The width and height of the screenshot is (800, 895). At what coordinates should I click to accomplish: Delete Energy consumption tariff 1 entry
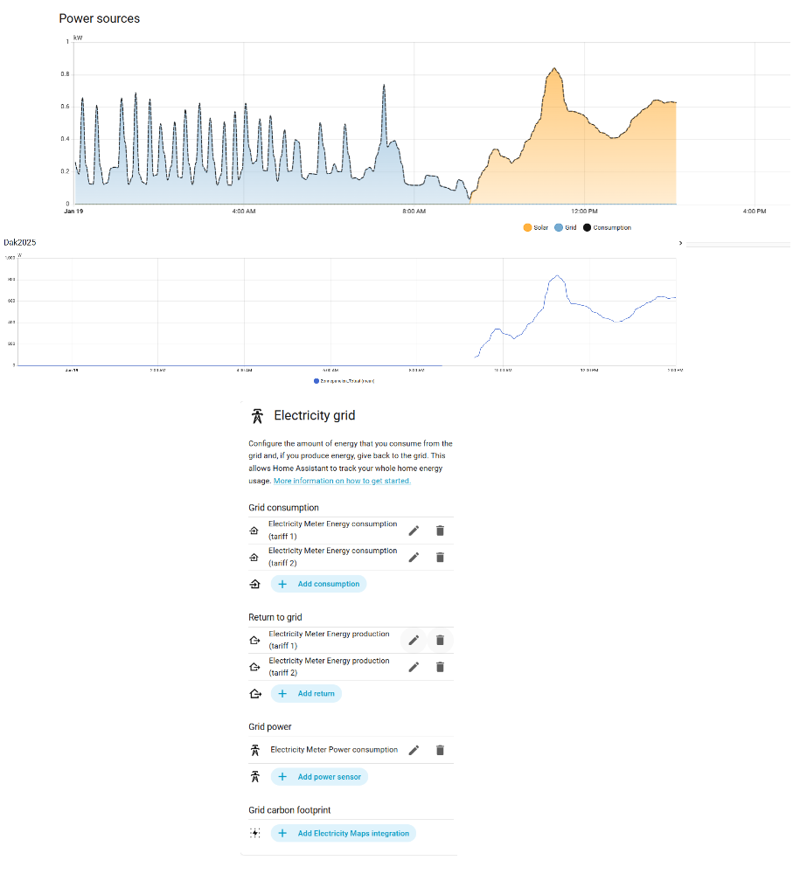click(440, 531)
